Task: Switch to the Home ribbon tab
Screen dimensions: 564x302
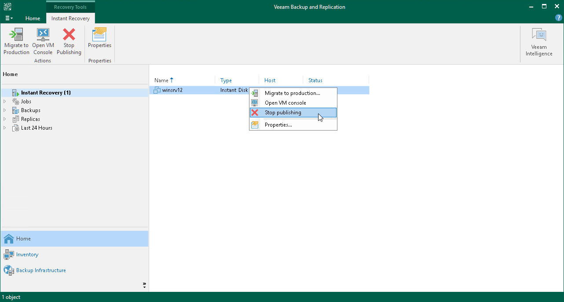Action: point(33,18)
